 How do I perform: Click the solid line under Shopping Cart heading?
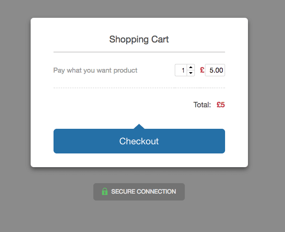pos(139,52)
